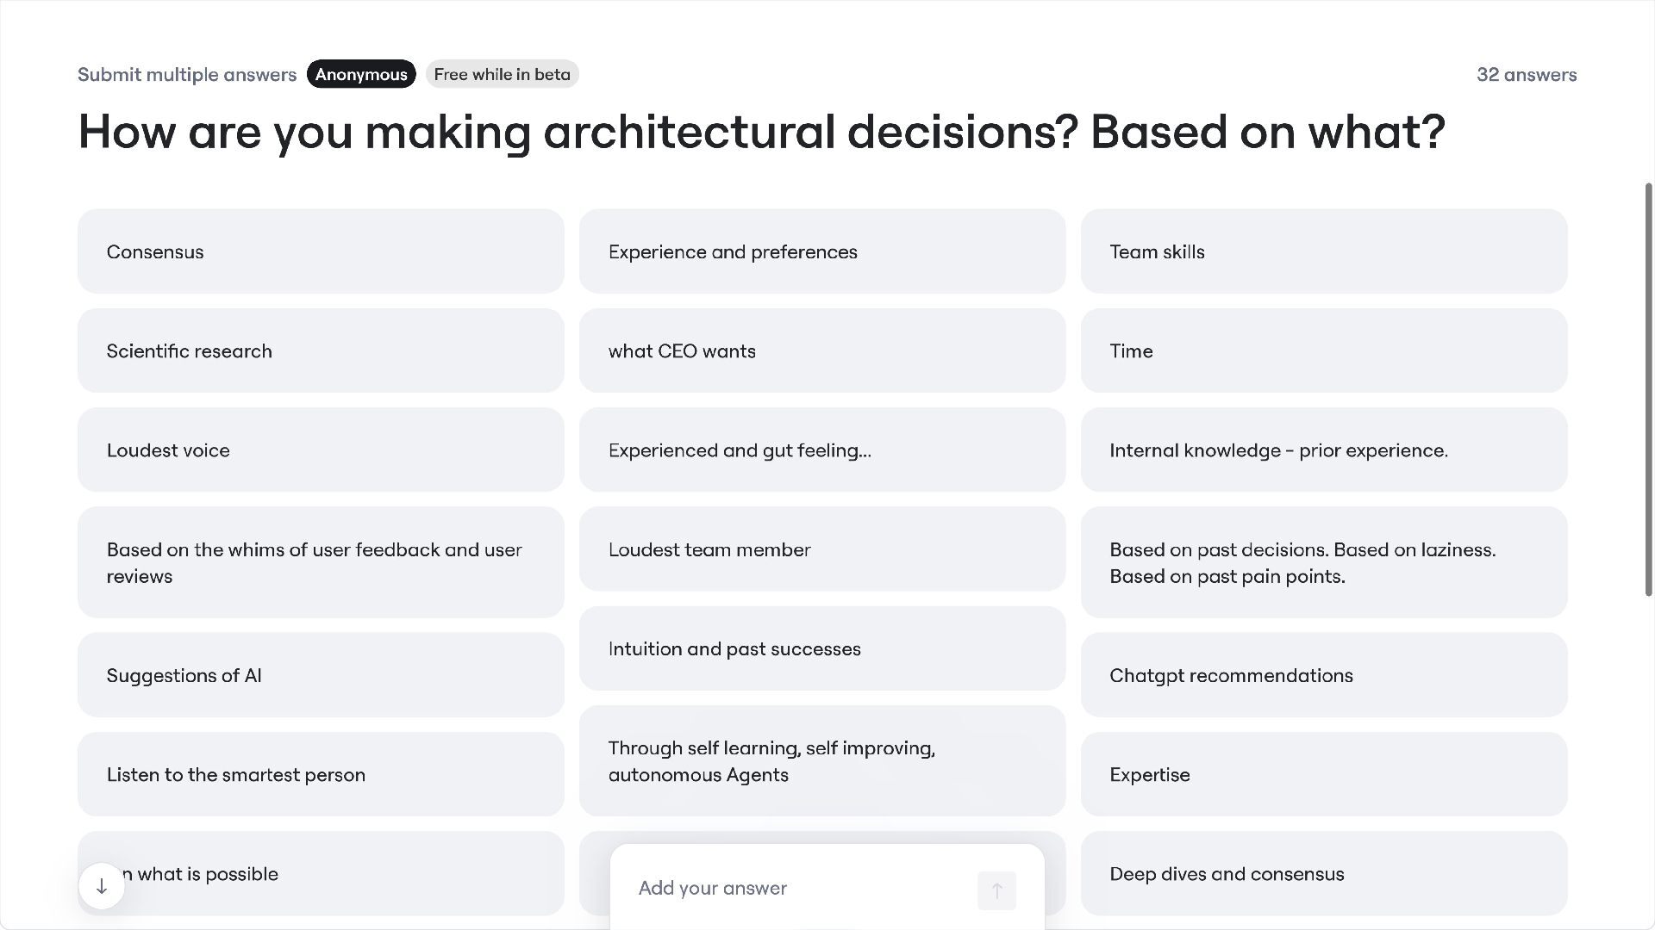1655x930 pixels.
Task: Click the scroll down arrow button
Action: [102, 886]
